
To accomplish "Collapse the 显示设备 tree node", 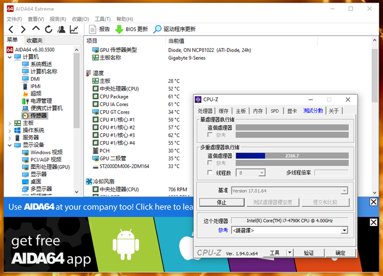I will 10,145.
